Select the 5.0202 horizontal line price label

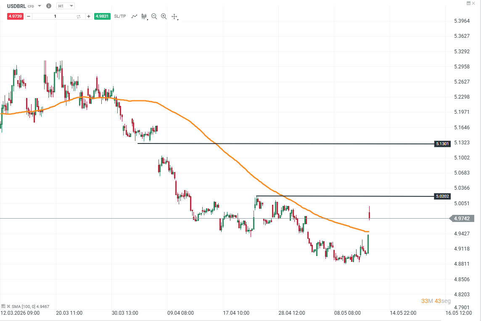click(x=442, y=196)
